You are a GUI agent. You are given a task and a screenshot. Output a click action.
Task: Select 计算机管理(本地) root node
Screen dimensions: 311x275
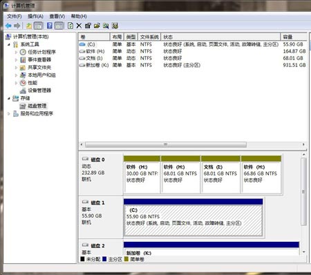pyautogui.click(x=30, y=37)
